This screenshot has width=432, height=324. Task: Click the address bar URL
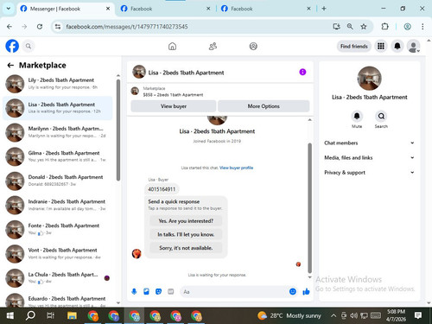coord(127,27)
